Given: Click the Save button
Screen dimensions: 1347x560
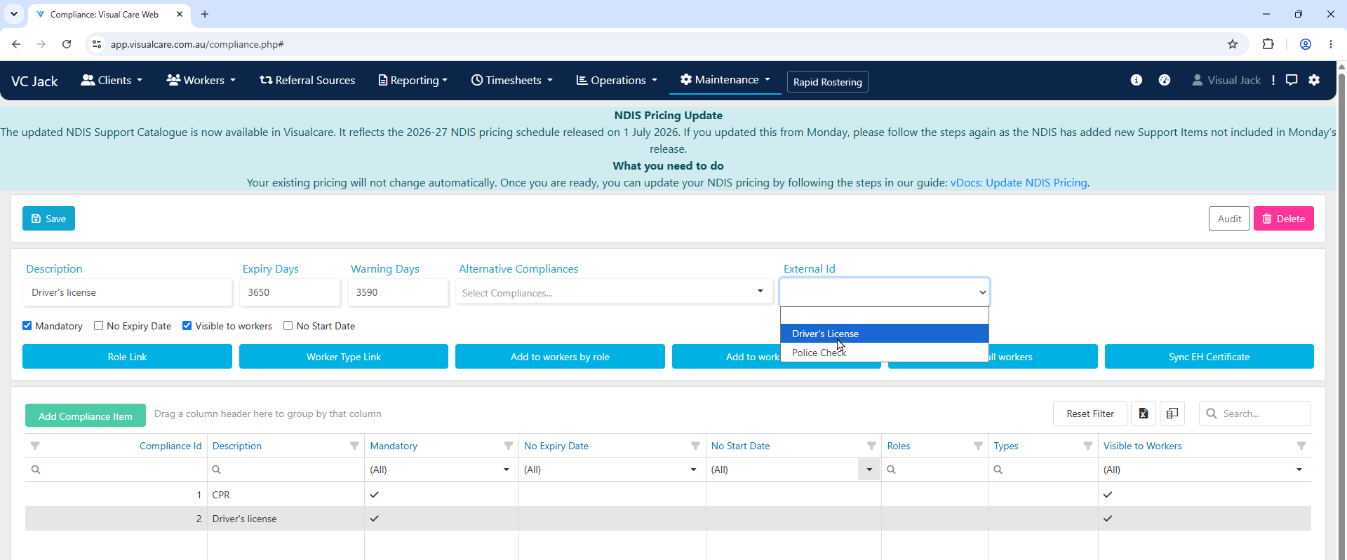Looking at the screenshot, I should coord(48,219).
